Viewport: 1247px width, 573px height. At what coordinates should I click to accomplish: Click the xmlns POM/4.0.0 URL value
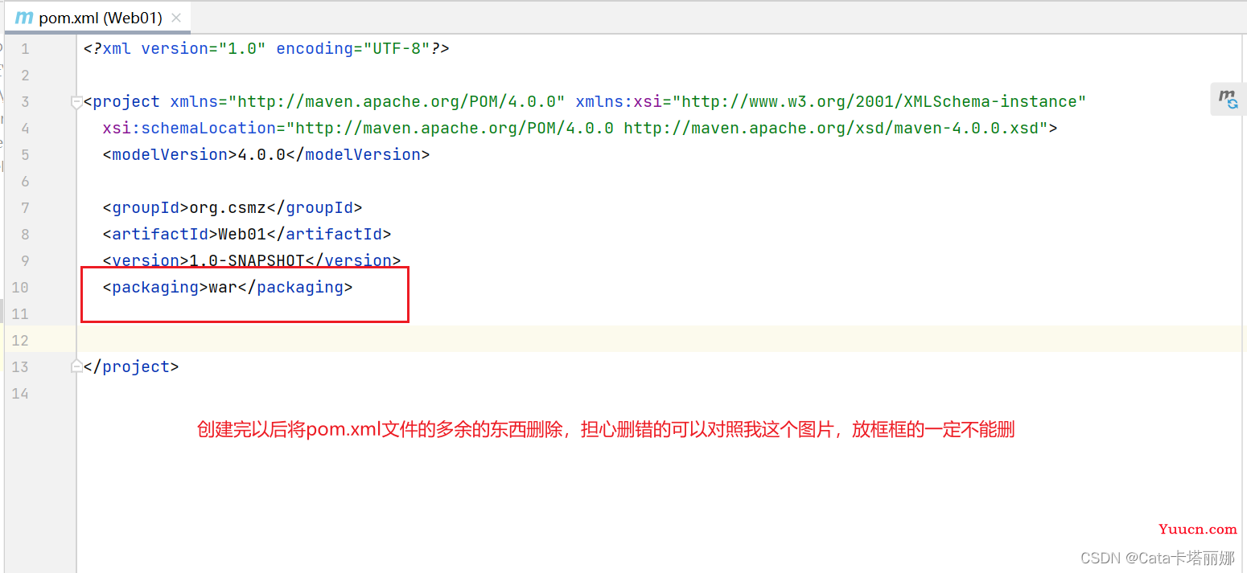[x=397, y=102]
